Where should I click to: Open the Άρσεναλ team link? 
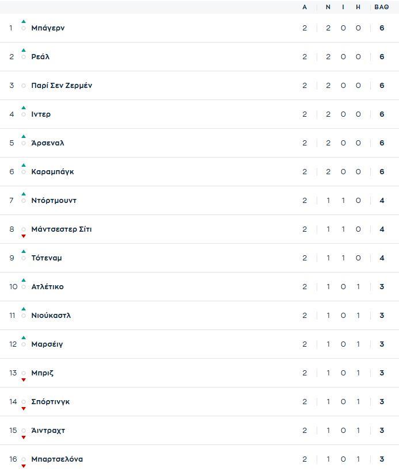(47, 143)
